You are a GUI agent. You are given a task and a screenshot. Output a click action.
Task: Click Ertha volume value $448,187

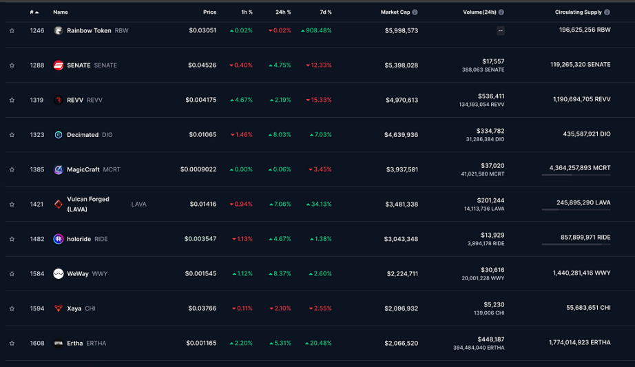[491, 339]
